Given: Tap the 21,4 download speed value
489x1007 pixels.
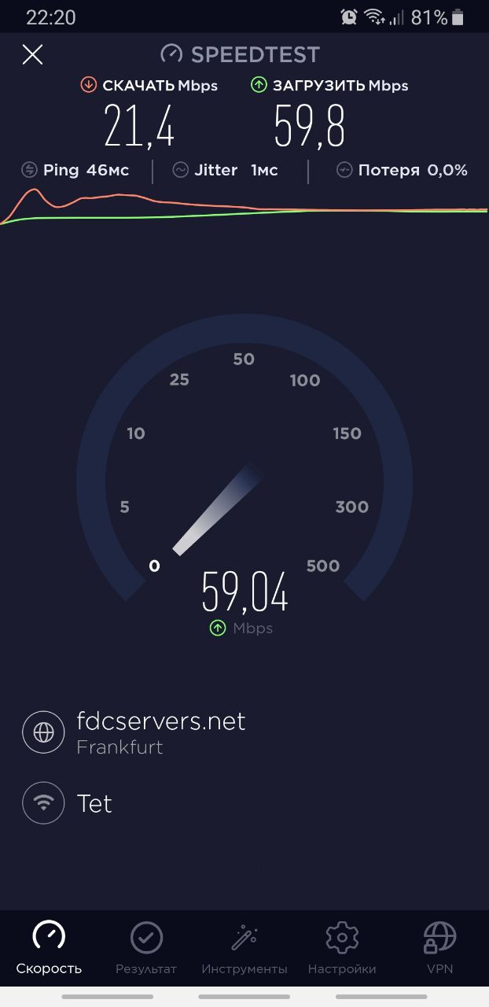Looking at the screenshot, I should [x=139, y=127].
